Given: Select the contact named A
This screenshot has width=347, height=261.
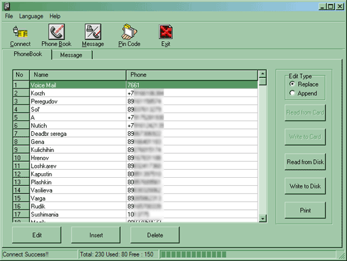Looking at the screenshot, I should click(x=135, y=117).
